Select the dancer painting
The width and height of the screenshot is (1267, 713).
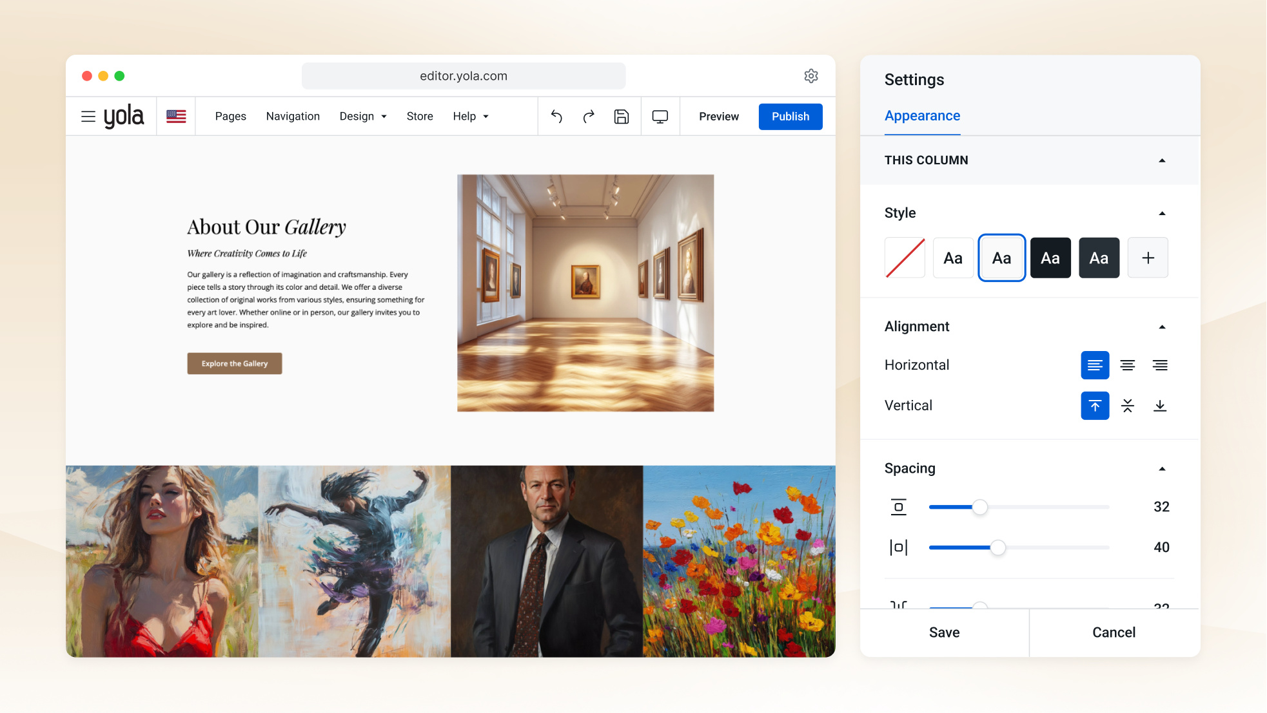click(x=355, y=562)
